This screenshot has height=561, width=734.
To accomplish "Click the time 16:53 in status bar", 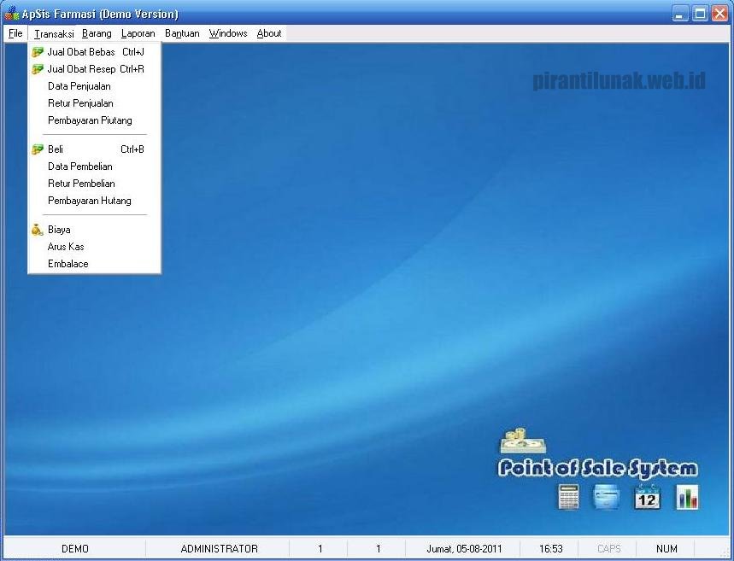I will pyautogui.click(x=550, y=548).
